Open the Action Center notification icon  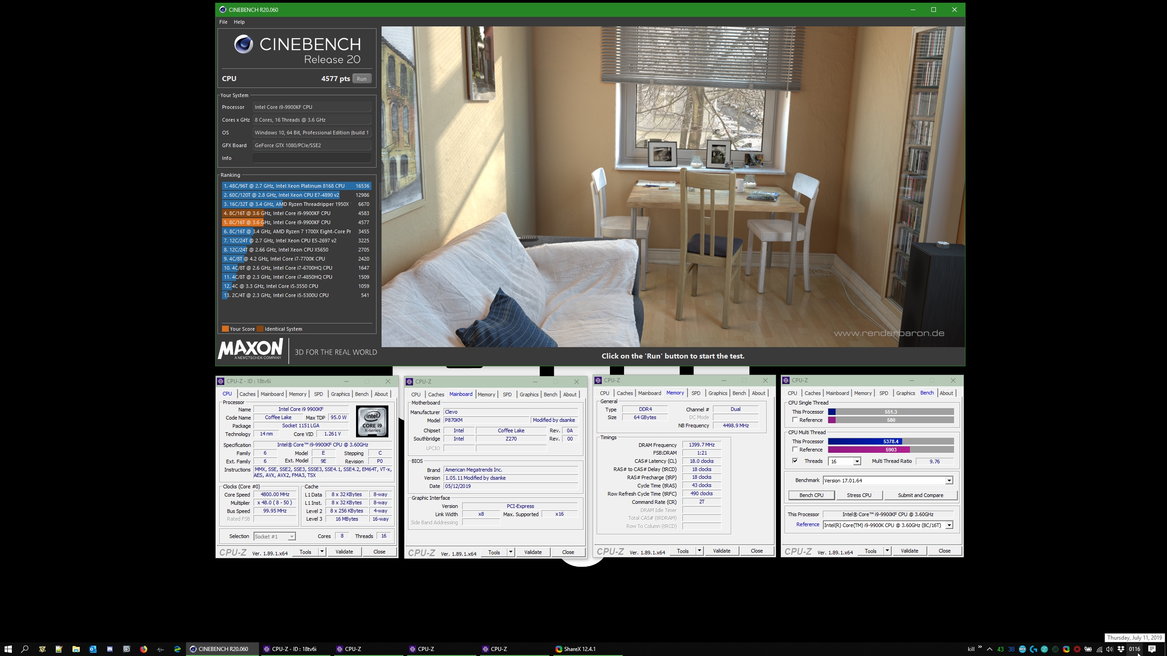coord(1152,649)
